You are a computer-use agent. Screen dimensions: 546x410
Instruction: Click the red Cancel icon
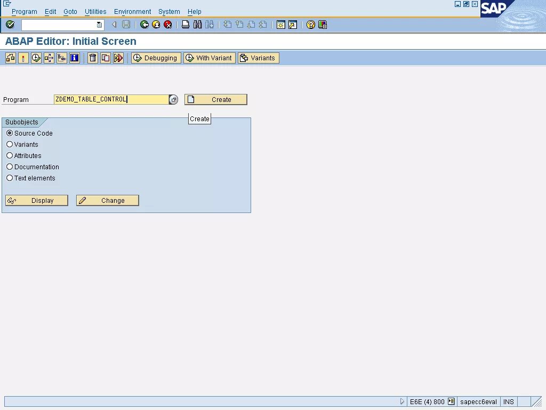click(168, 25)
